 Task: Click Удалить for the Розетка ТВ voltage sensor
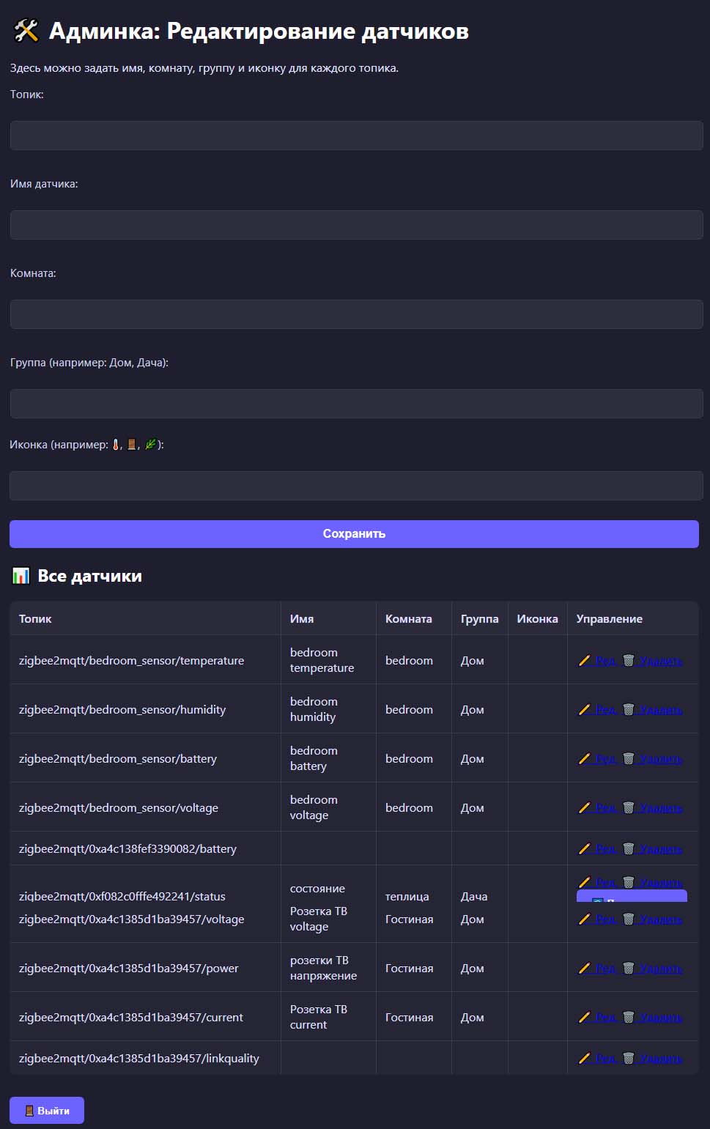[662, 918]
